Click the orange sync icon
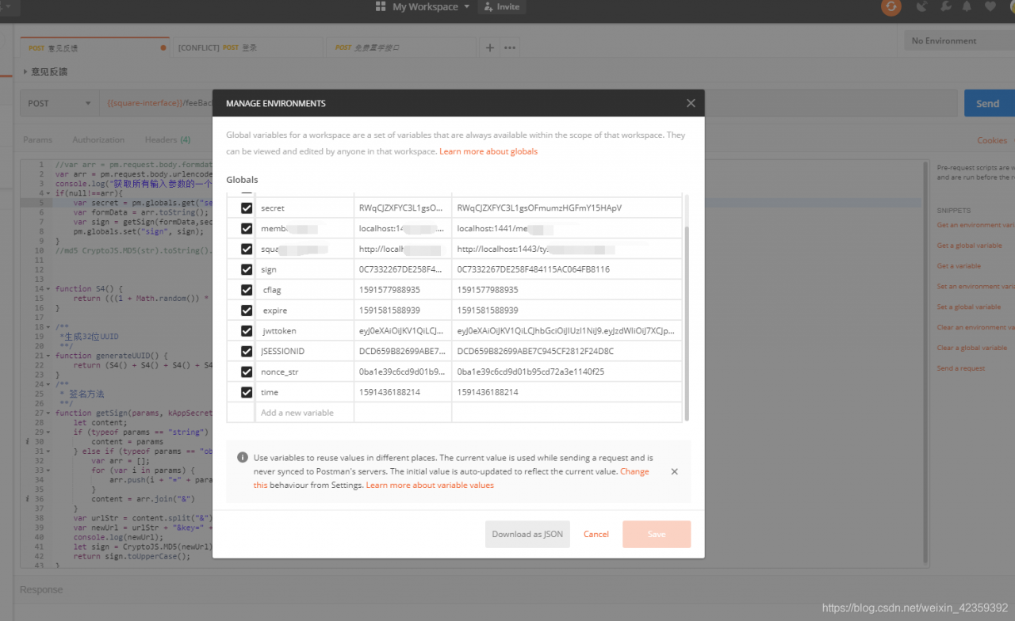This screenshot has width=1015, height=621. coord(891,7)
